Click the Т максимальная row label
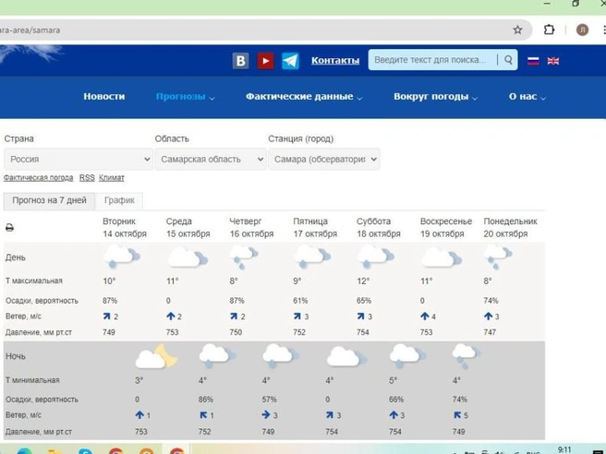606x454 pixels. pyautogui.click(x=34, y=281)
